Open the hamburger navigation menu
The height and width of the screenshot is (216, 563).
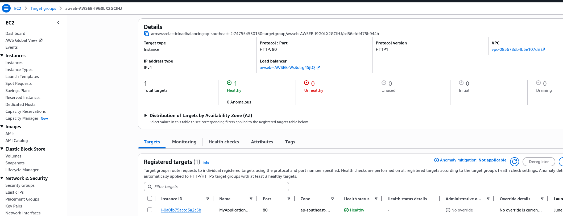(6, 8)
